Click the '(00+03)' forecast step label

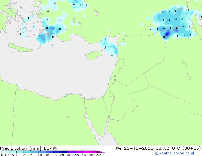point(192,148)
